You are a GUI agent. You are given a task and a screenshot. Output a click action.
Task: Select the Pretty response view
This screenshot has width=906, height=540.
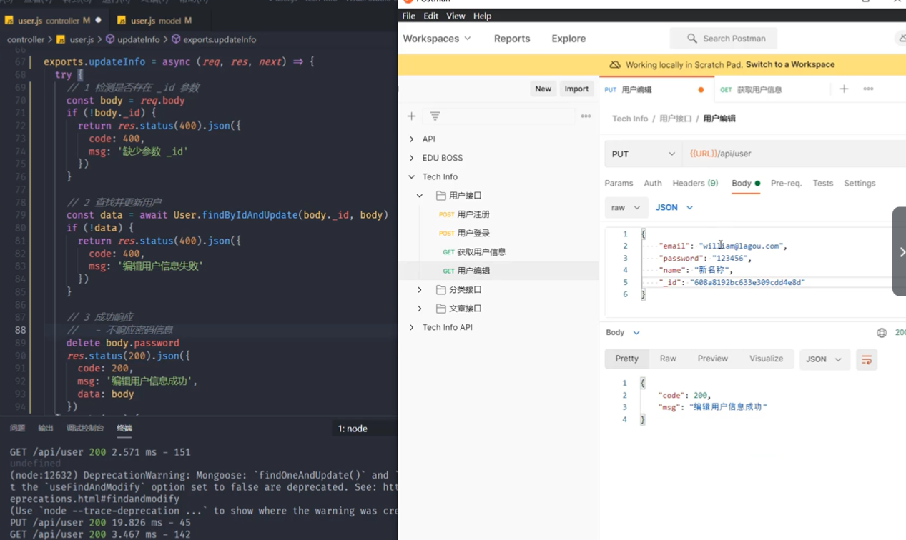626,359
